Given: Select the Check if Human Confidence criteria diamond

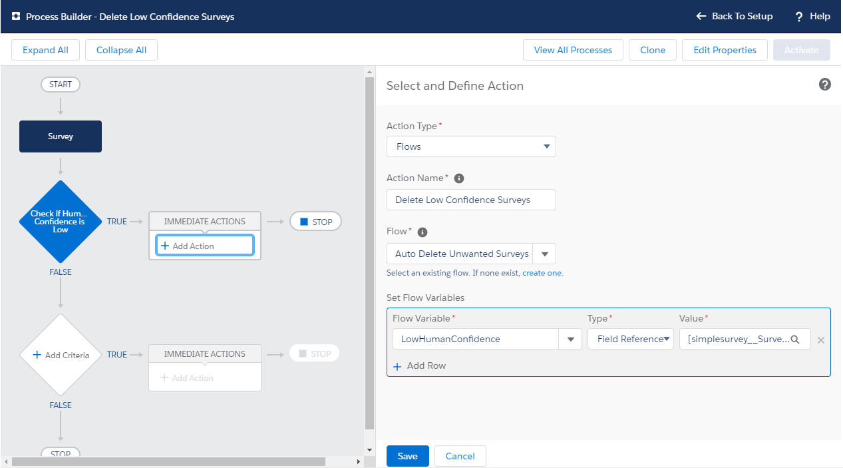Looking at the screenshot, I should (x=61, y=222).
